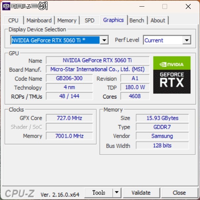Viewport: 200px width, 200px height.
Task: Click the 48 / 144 ROPs/TMUs value
Action: pos(69,96)
